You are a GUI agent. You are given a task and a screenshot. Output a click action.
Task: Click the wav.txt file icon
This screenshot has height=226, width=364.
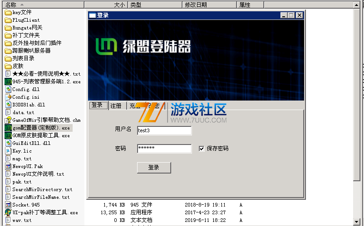8,220
